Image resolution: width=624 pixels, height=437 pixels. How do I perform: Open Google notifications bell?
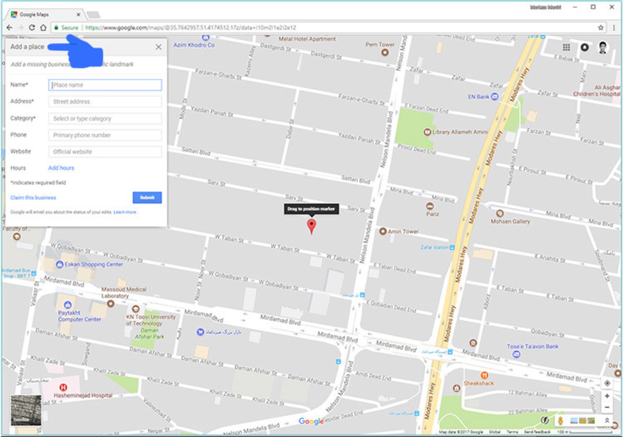tap(584, 47)
